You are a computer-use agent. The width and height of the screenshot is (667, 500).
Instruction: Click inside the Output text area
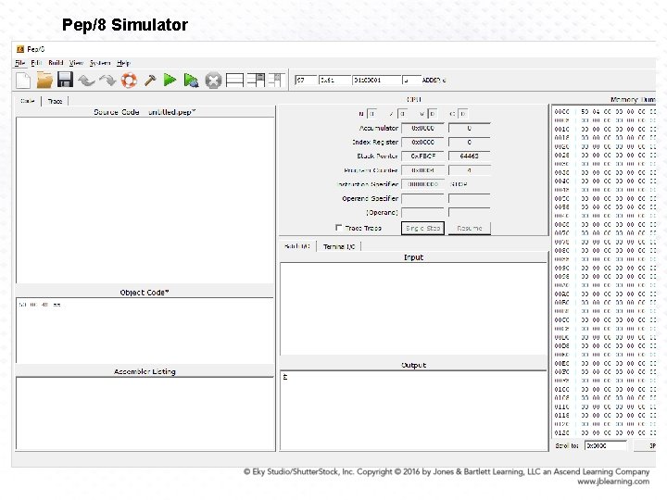click(413, 411)
